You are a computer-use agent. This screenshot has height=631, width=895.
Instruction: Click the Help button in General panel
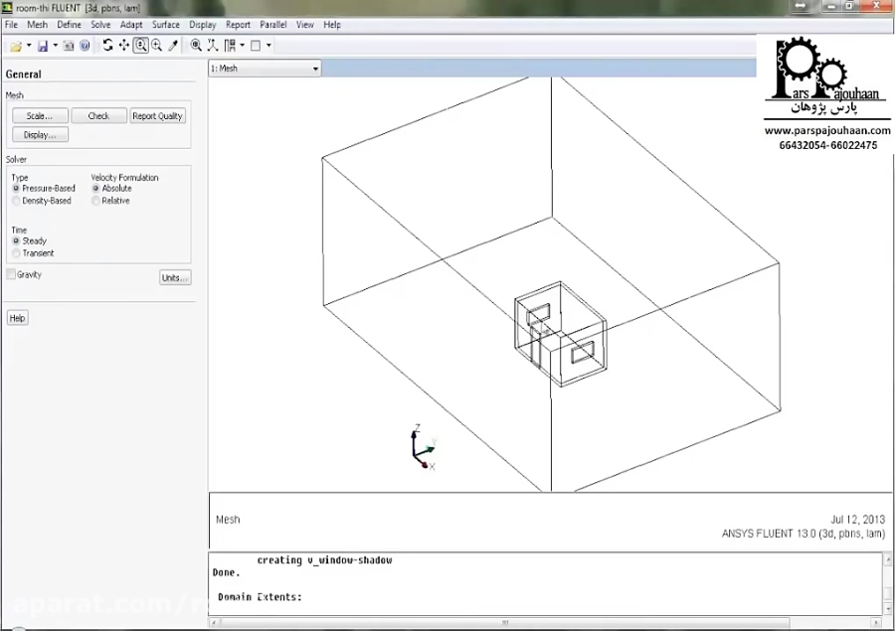point(17,318)
